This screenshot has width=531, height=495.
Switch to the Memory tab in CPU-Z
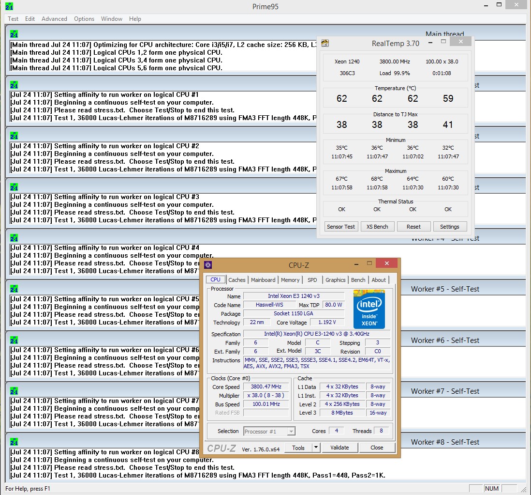pos(290,280)
